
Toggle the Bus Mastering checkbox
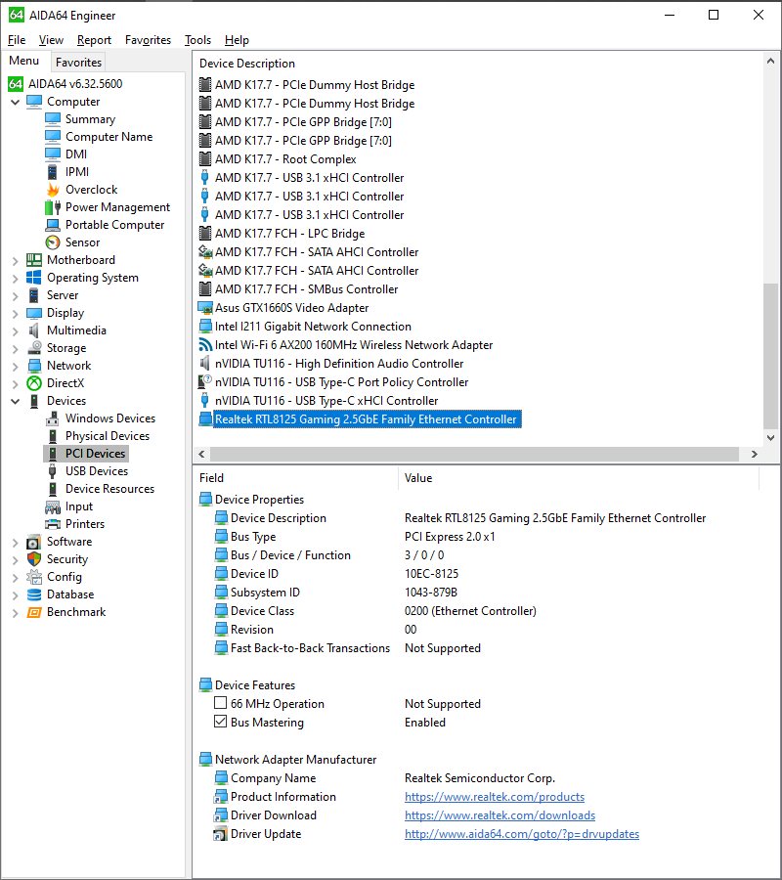coord(221,722)
